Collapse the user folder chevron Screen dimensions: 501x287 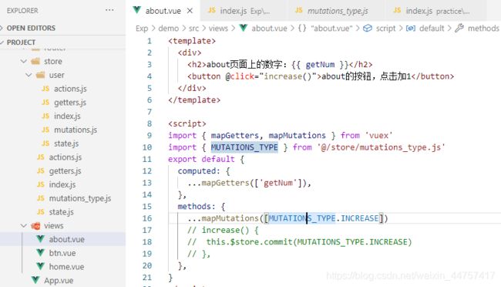tap(29, 75)
